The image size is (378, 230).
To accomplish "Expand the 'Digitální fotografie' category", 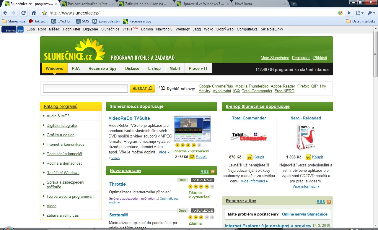I will click(62, 125).
